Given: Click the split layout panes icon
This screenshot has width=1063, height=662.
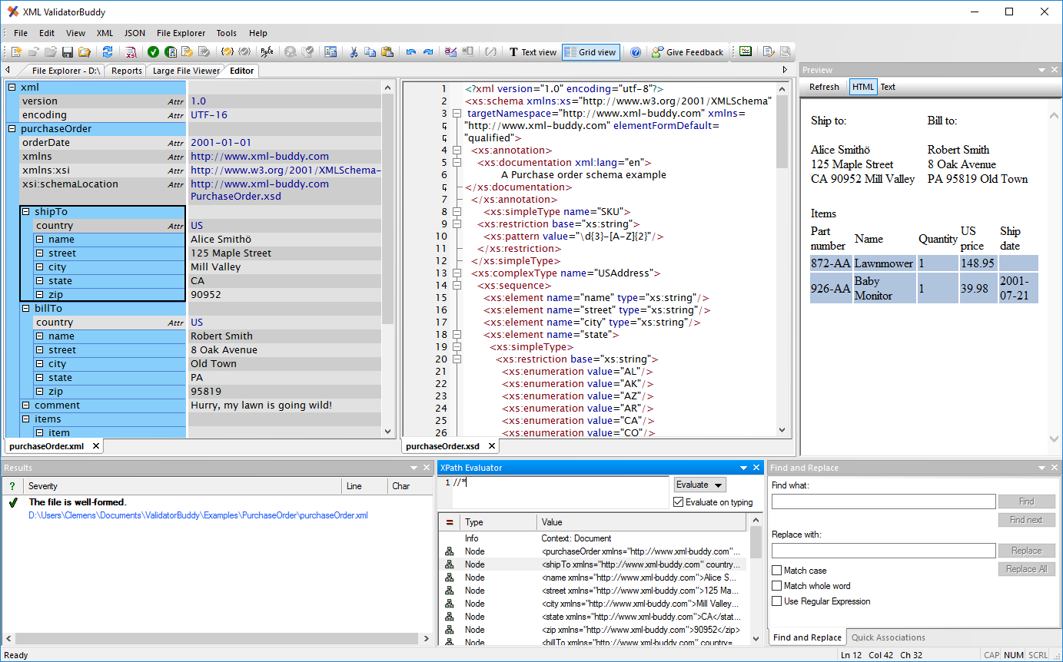Looking at the screenshot, I should 331,52.
